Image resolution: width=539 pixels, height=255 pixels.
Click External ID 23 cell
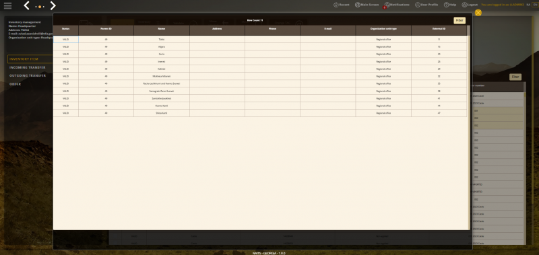point(439,54)
